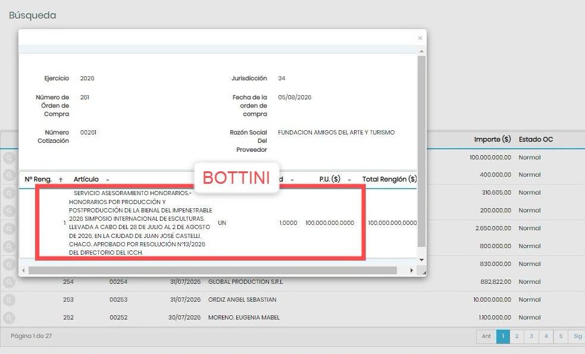This screenshot has width=585, height=354.
Task: Click the Jurisdicción value 34
Action: 281,79
